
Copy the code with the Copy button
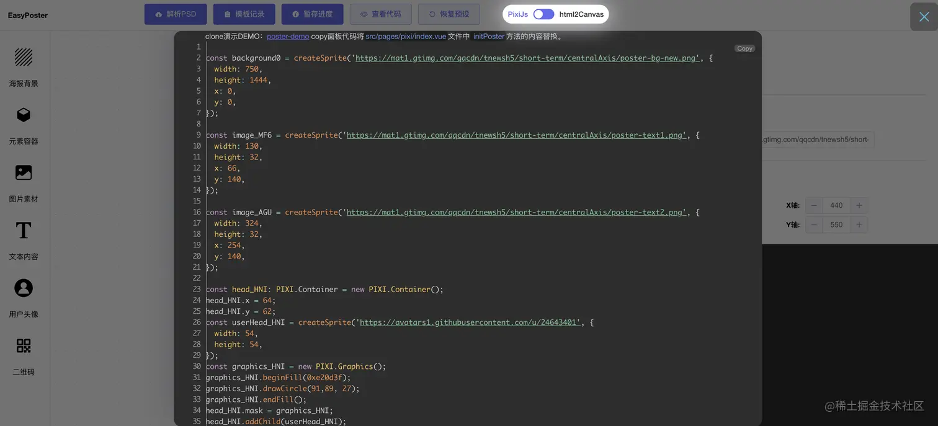pos(744,48)
